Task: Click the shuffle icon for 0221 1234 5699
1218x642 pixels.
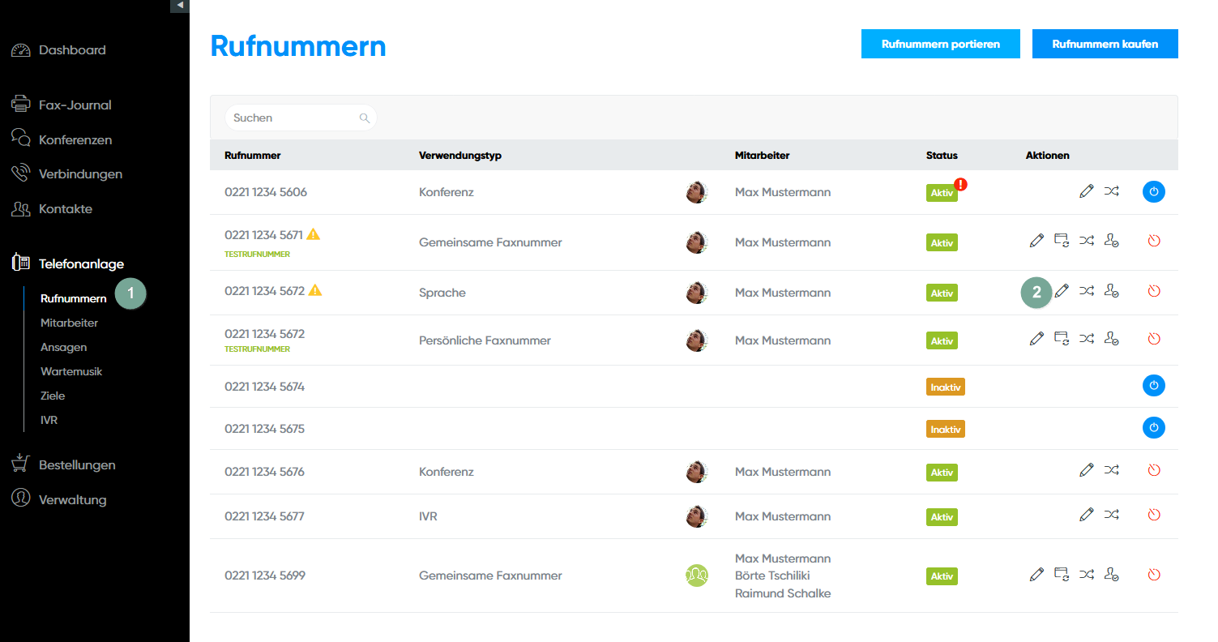Action: 1087,575
